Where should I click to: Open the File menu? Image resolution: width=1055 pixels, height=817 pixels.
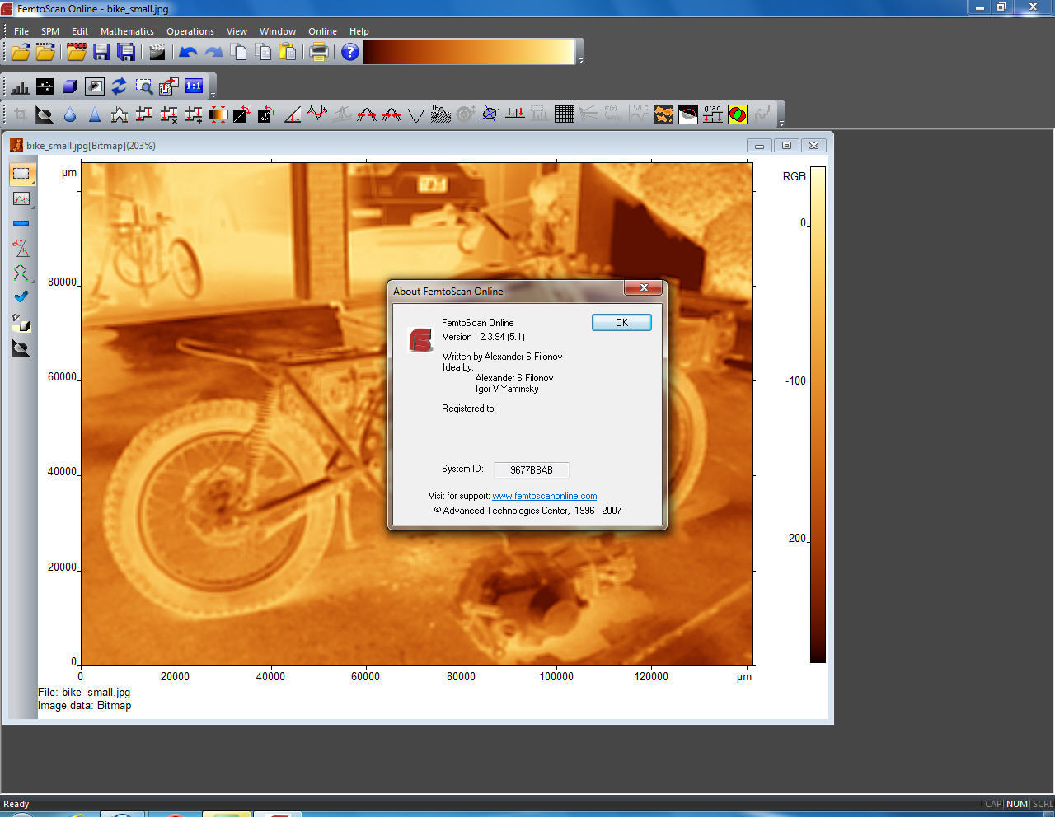coord(21,31)
